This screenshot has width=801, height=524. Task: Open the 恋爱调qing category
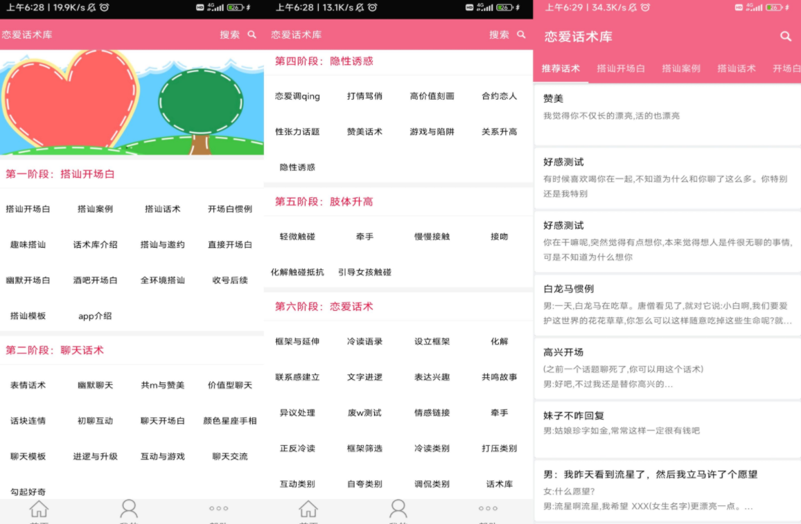pos(297,97)
